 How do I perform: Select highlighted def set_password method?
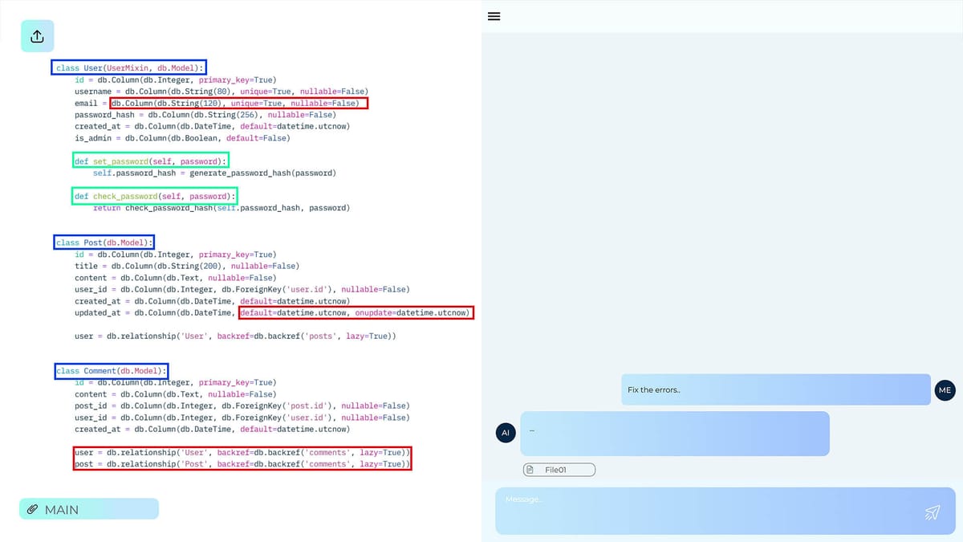tap(151, 161)
